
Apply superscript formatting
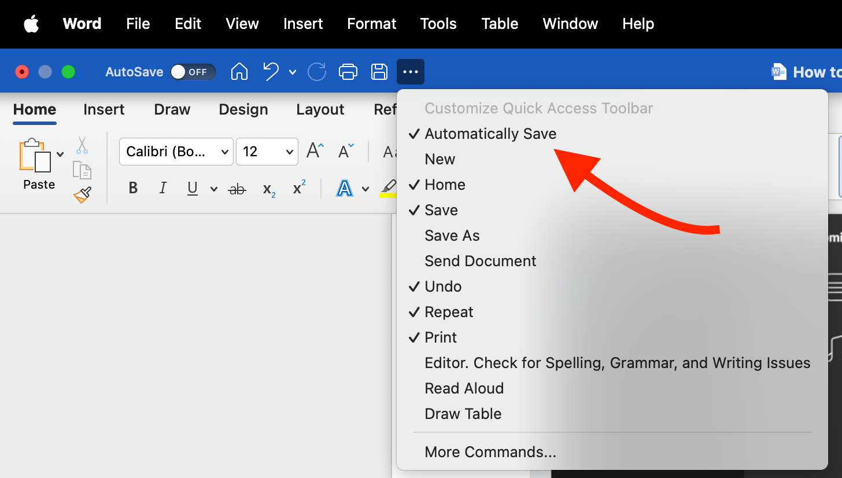(x=299, y=188)
